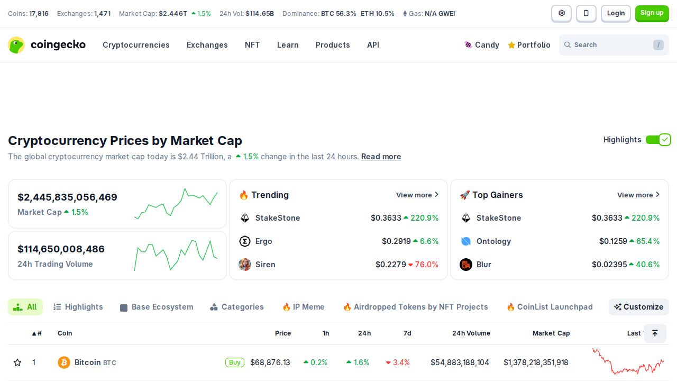This screenshot has width=677, height=381.
Task: Click the Login button
Action: tap(616, 13)
